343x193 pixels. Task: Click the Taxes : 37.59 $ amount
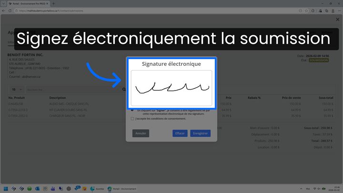point(322,134)
